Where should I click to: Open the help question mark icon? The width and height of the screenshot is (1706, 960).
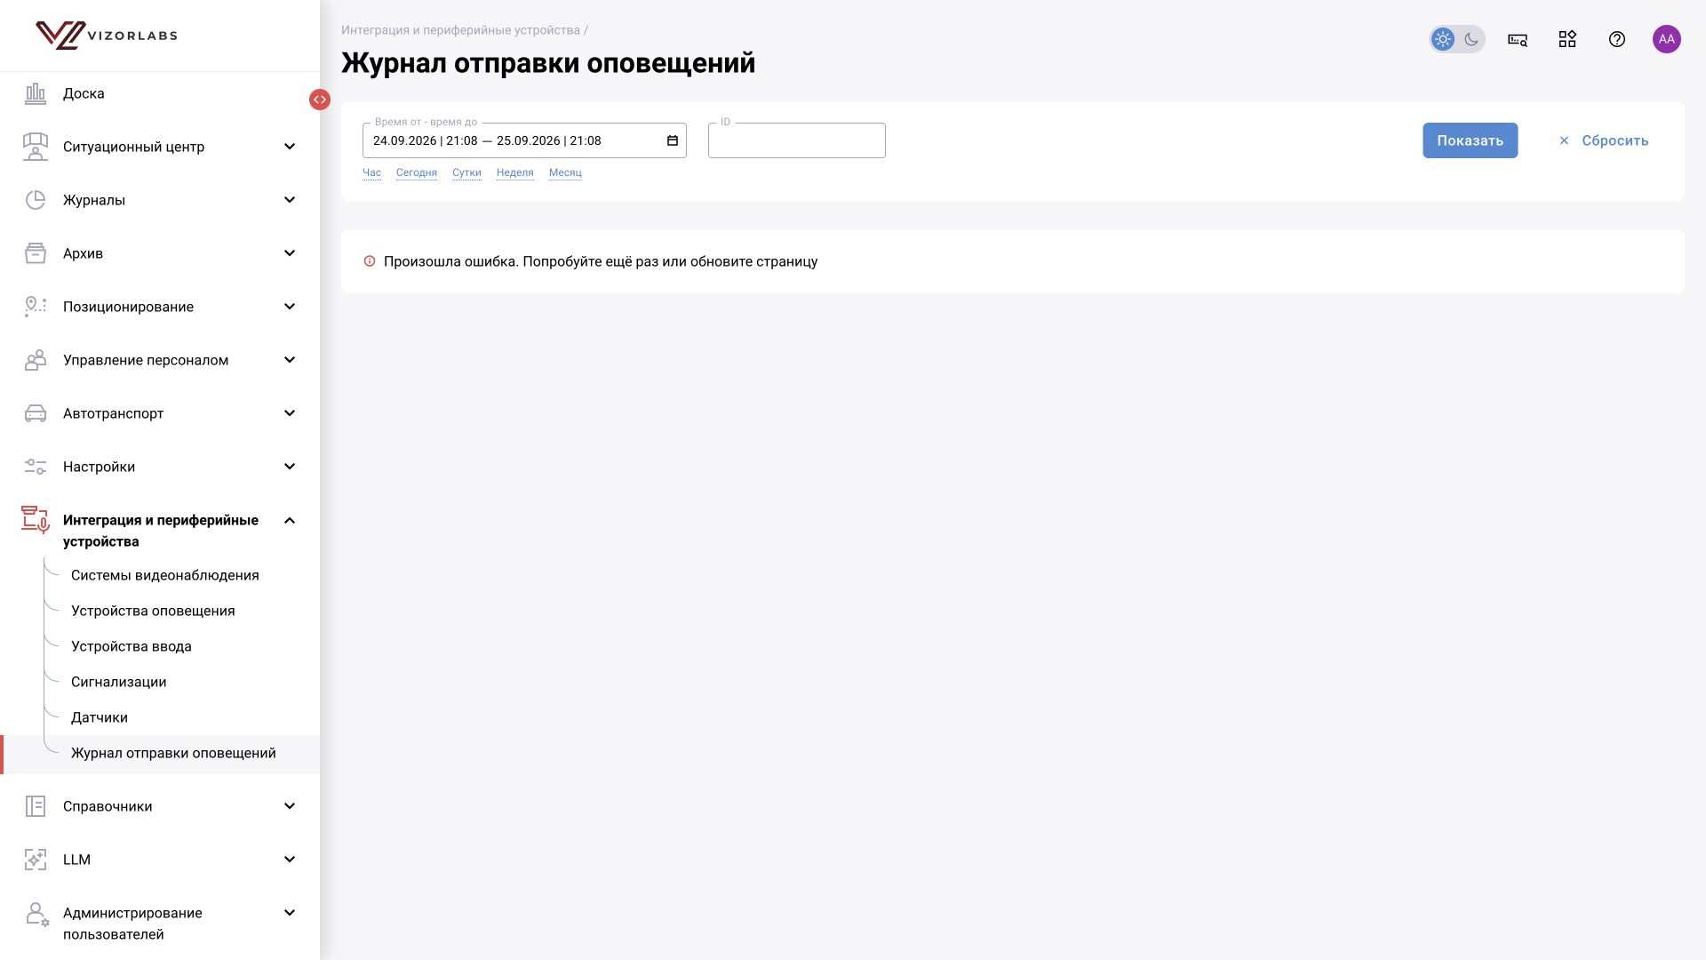pyautogui.click(x=1617, y=39)
